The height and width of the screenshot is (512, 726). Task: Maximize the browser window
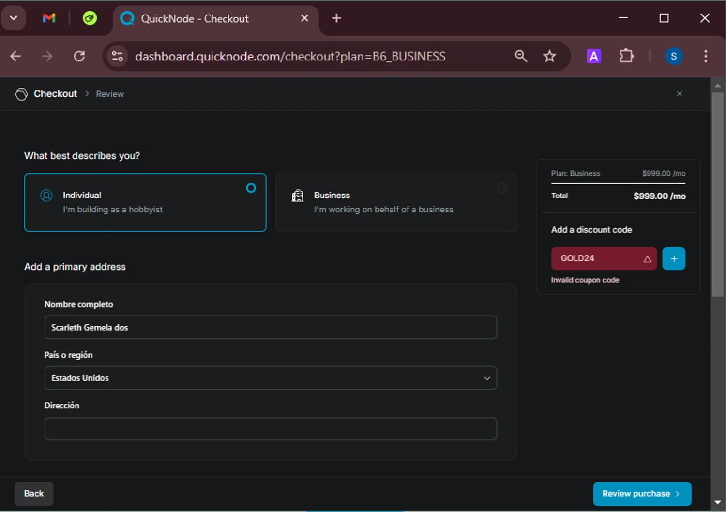[664, 18]
